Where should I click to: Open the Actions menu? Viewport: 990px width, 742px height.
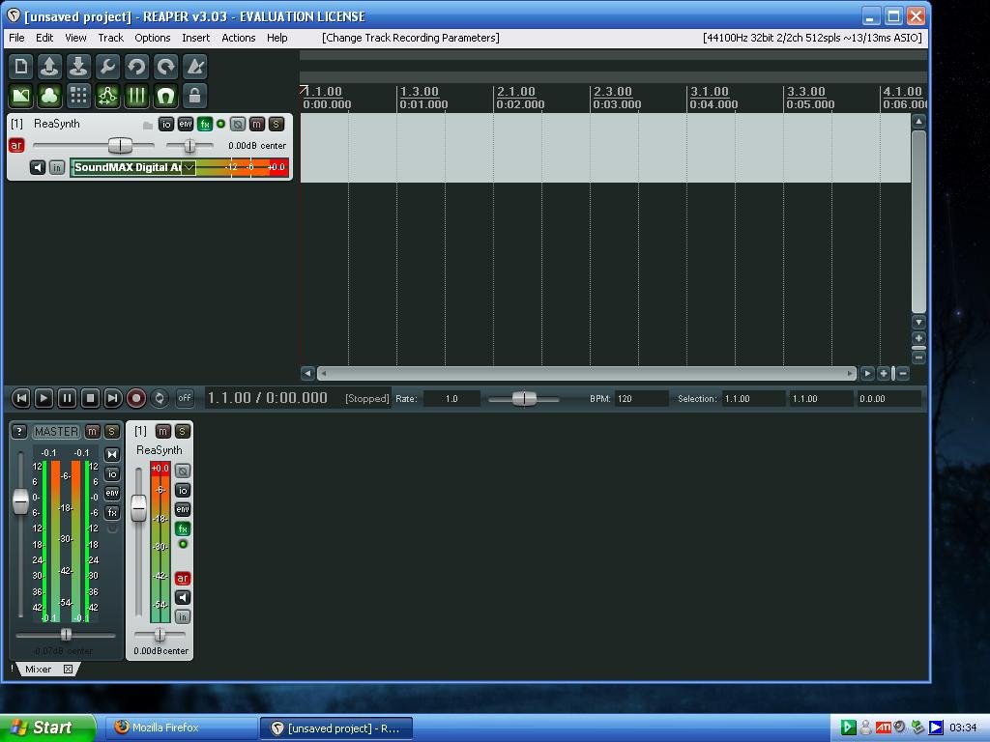tap(238, 38)
